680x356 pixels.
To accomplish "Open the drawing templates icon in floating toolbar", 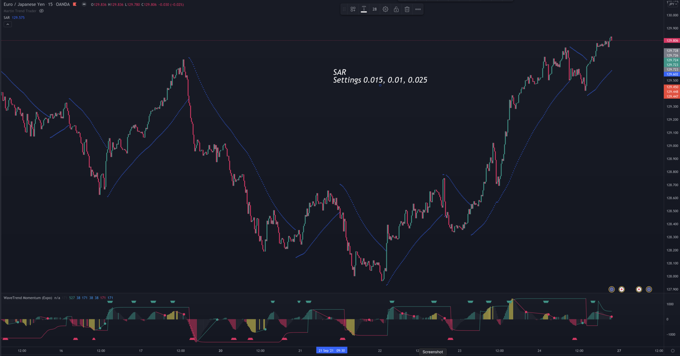I will pos(353,9).
